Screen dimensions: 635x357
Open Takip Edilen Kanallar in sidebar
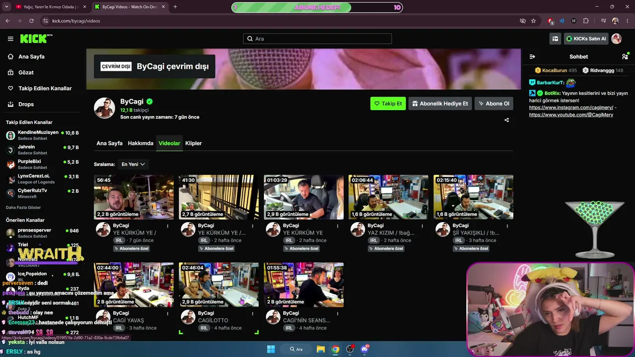(45, 88)
